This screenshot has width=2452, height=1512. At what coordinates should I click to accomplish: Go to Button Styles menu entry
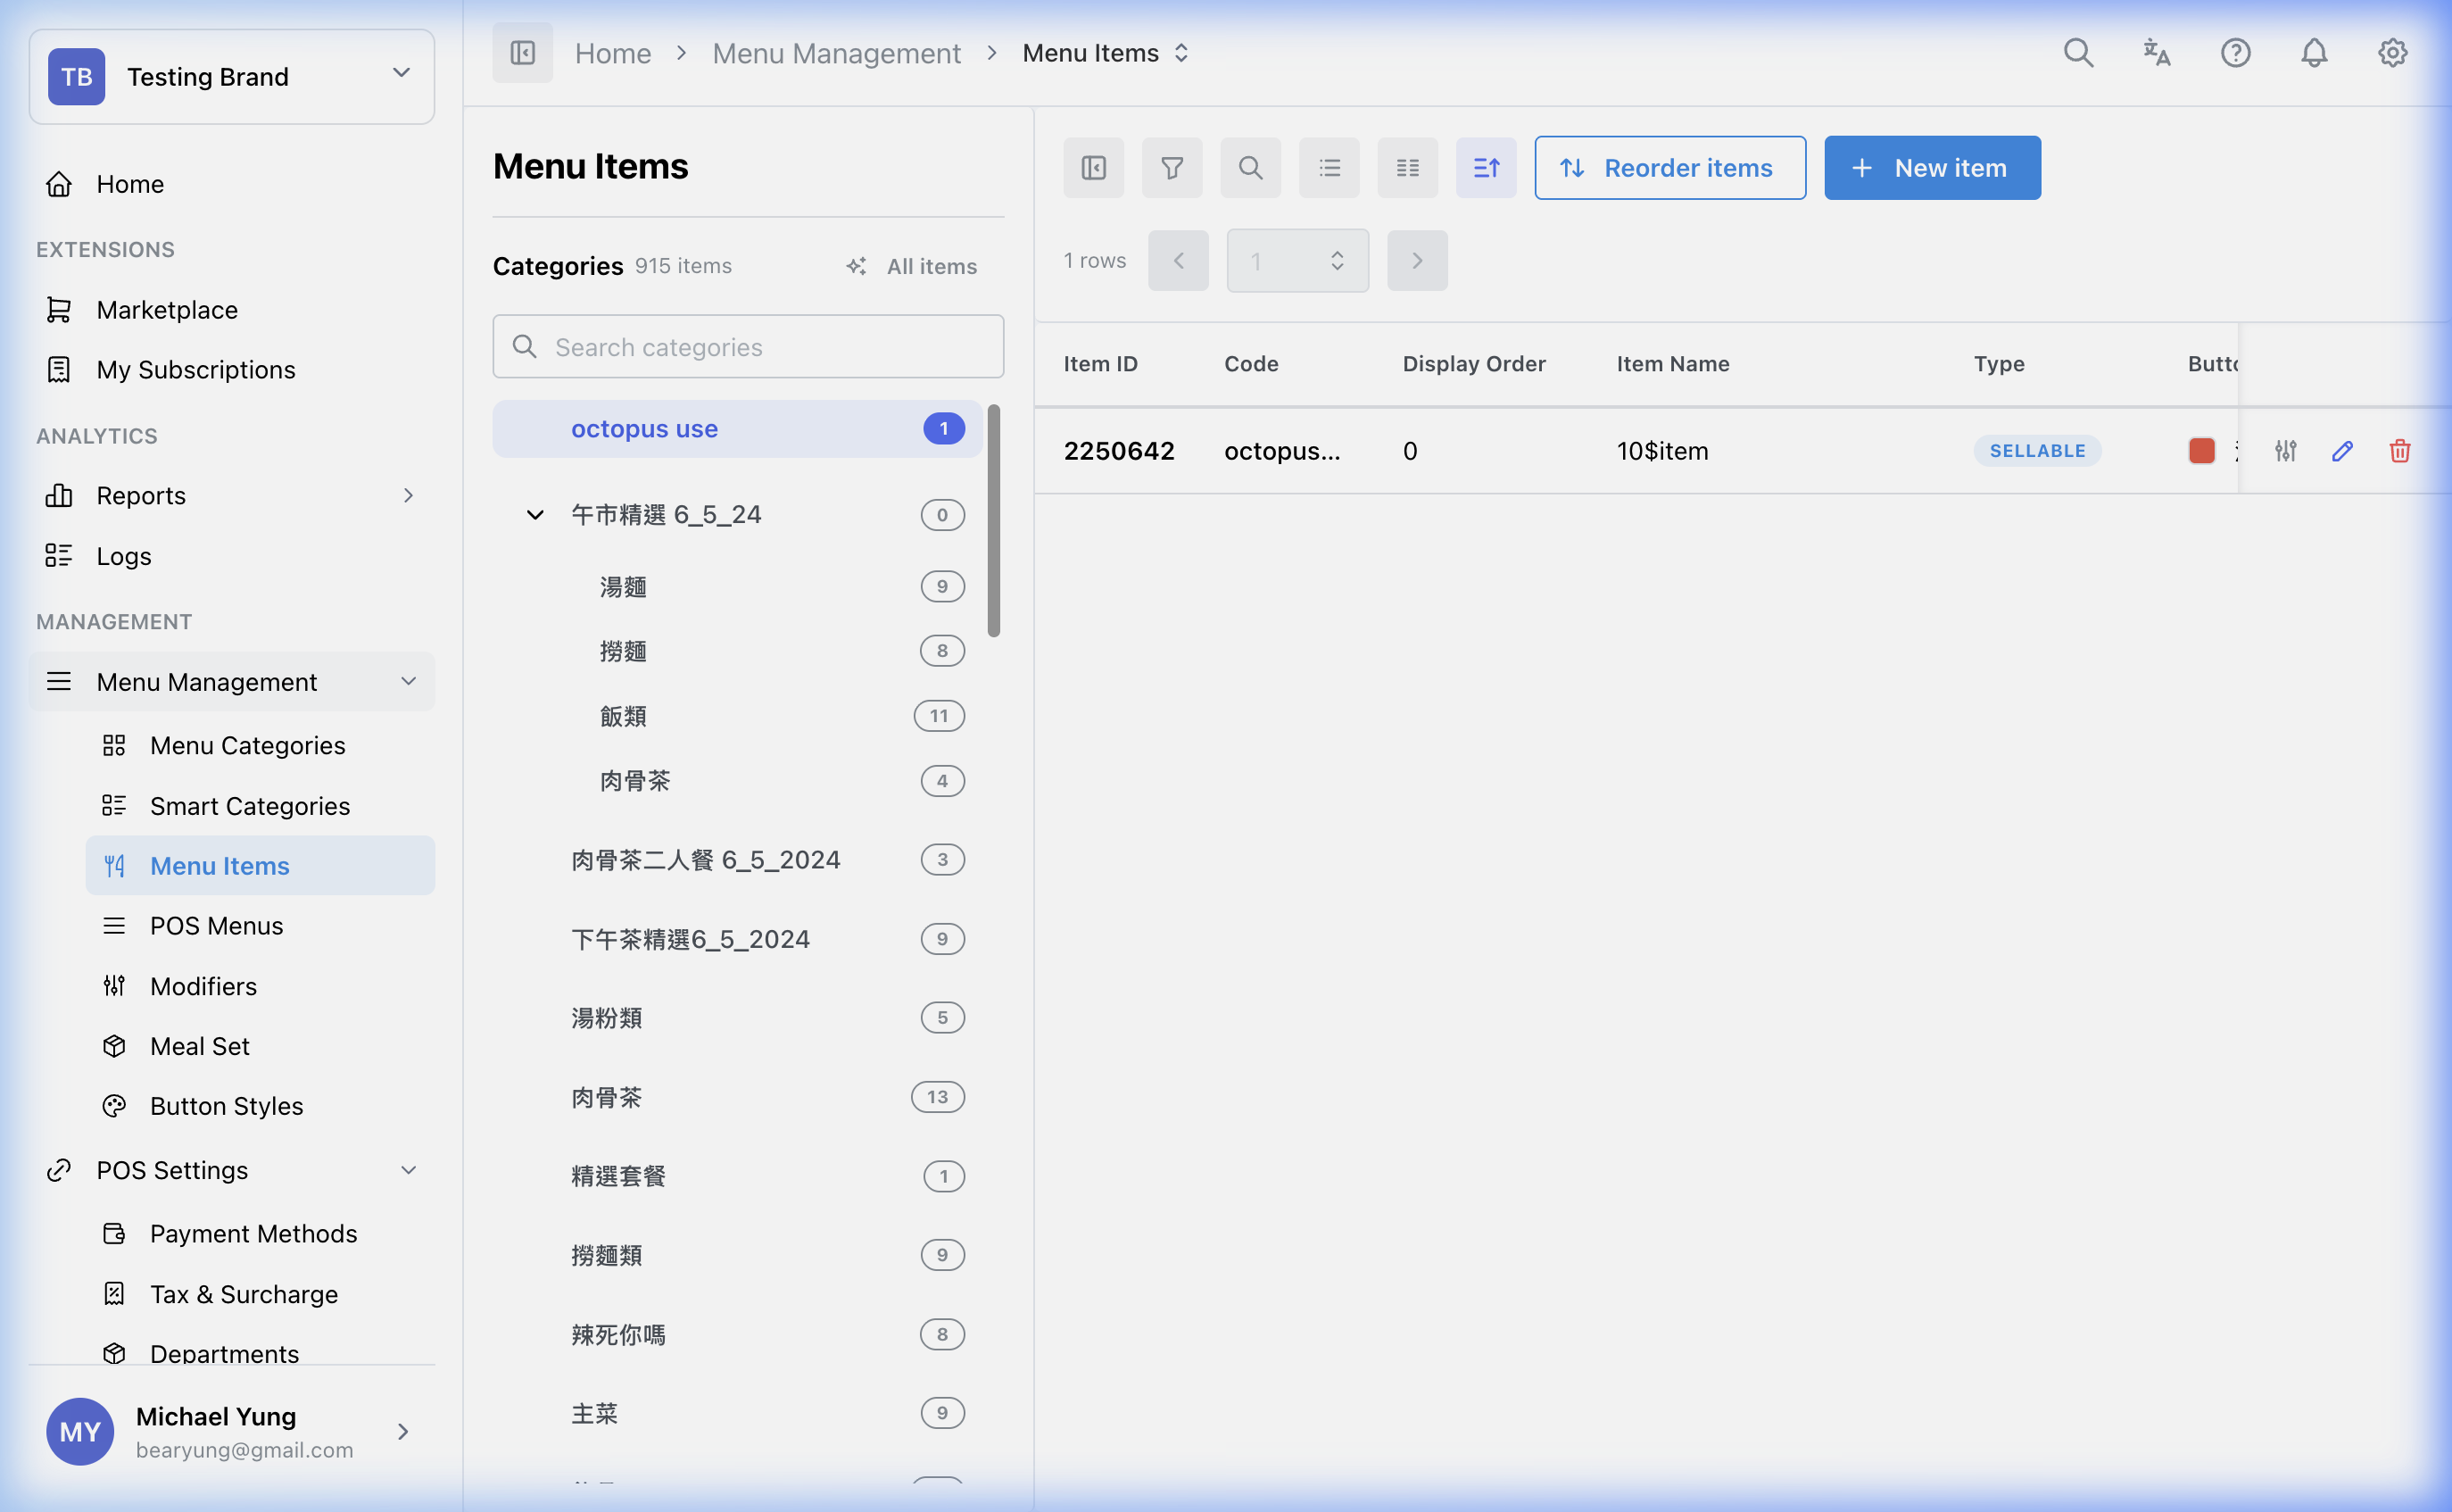point(226,1106)
